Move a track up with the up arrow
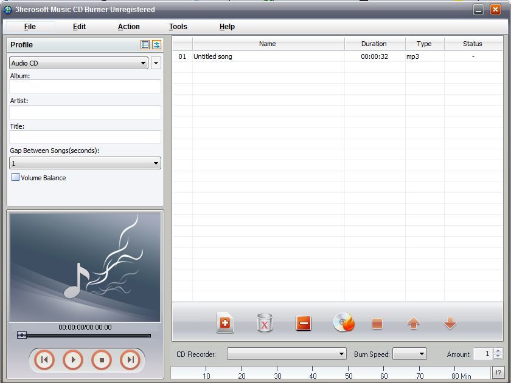This screenshot has width=511, height=383. click(x=413, y=324)
